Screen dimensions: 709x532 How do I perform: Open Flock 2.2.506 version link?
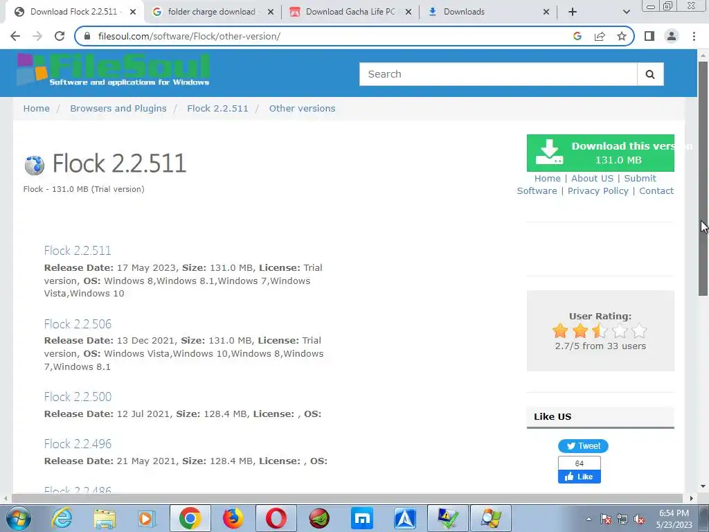[x=78, y=324]
